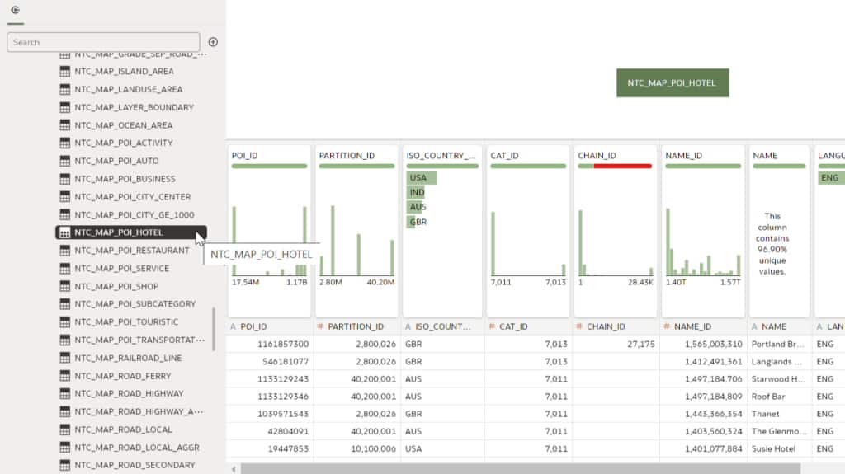Click NAME cell 'Roof Bar'

click(x=779, y=397)
